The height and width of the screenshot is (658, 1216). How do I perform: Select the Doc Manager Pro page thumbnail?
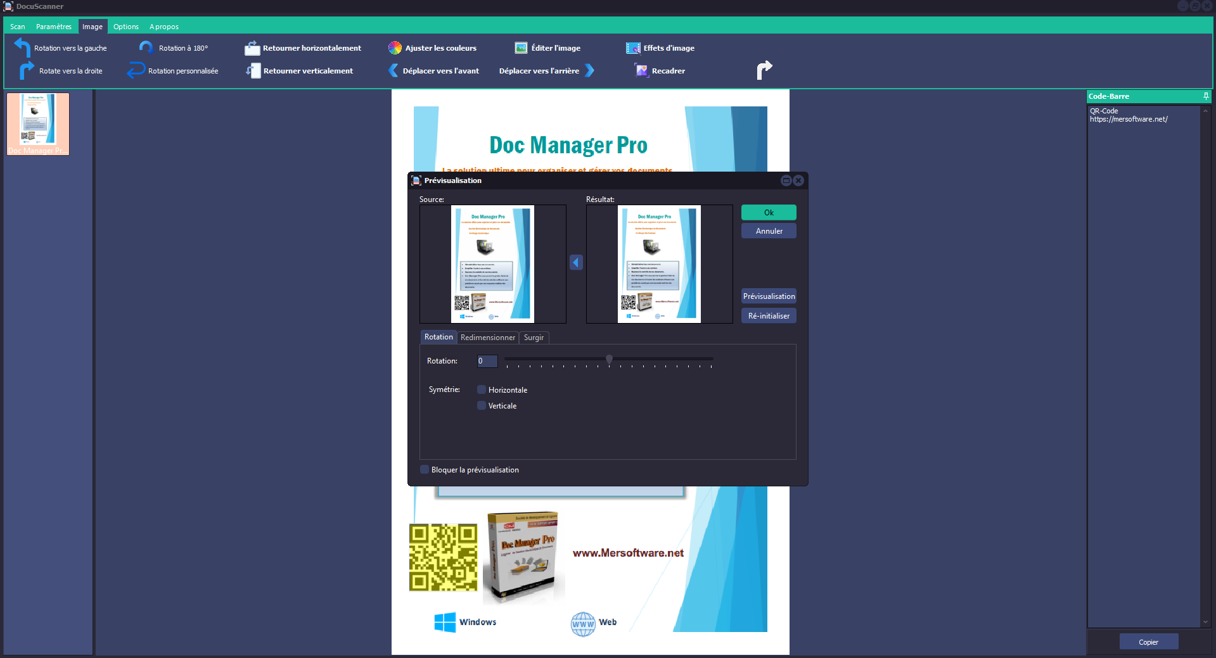point(38,123)
